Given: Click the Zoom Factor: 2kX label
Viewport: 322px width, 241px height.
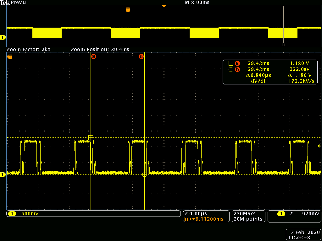Looking at the screenshot, I should click(29, 49).
